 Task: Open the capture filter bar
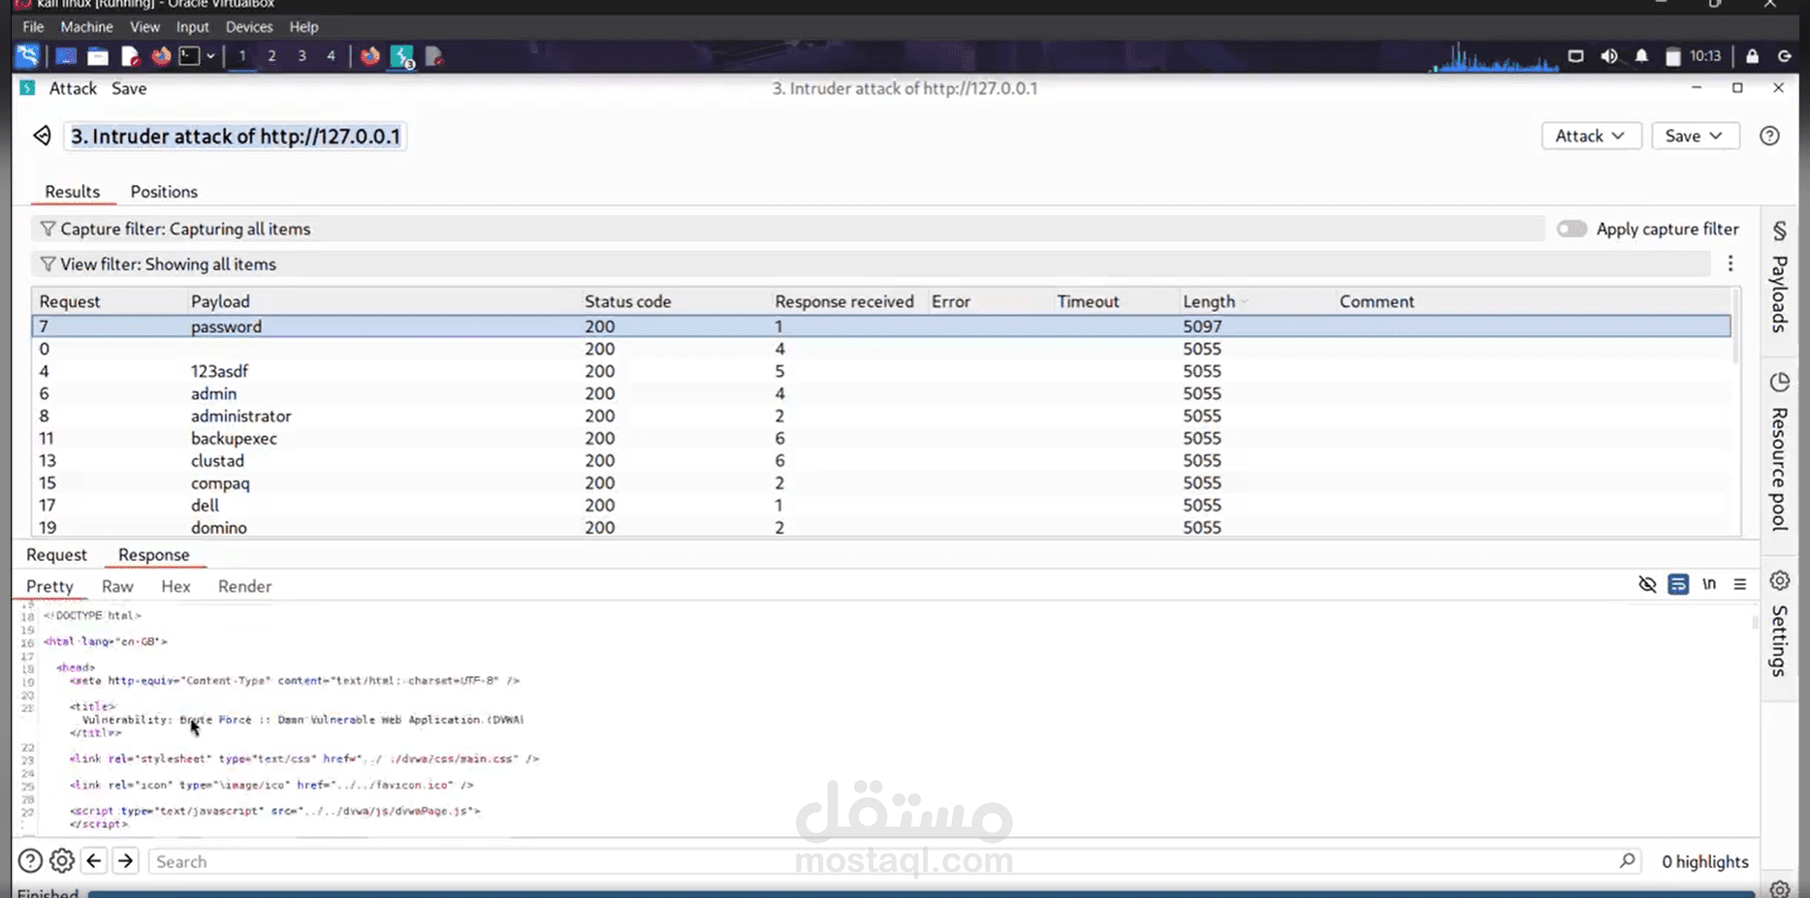point(787,229)
